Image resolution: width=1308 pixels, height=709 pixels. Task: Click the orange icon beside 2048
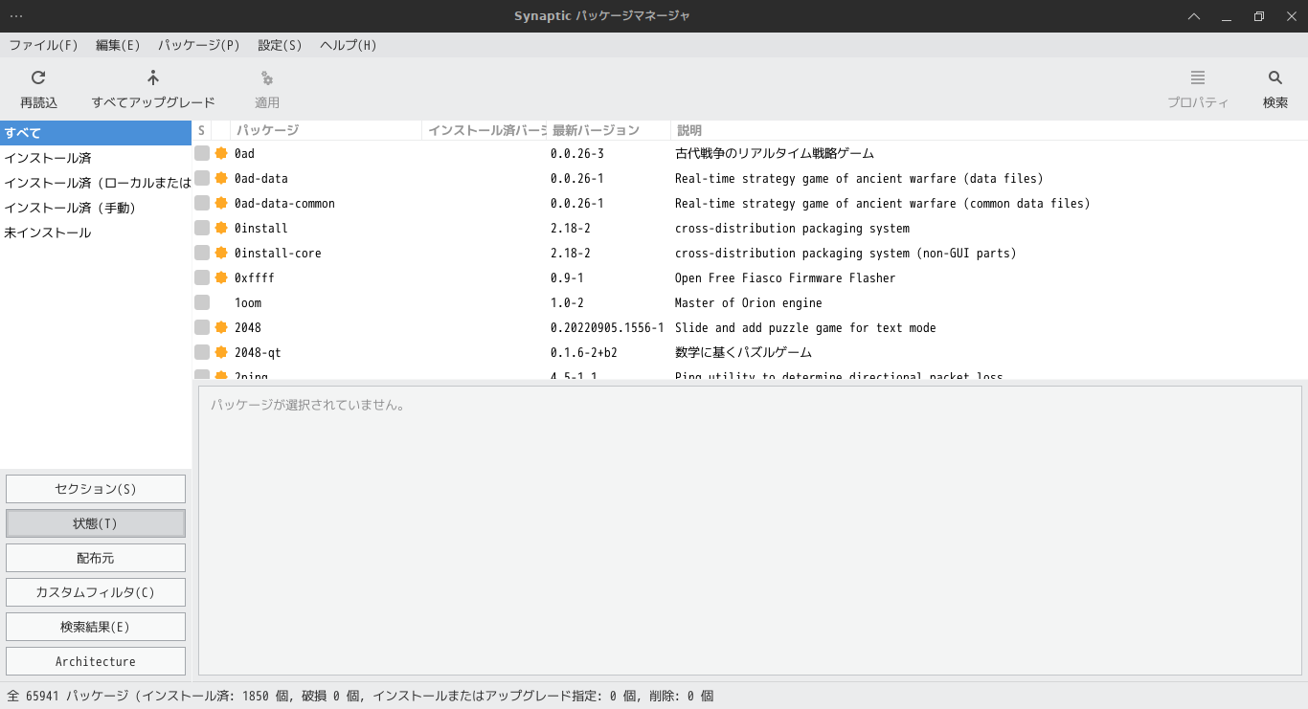[x=221, y=327]
